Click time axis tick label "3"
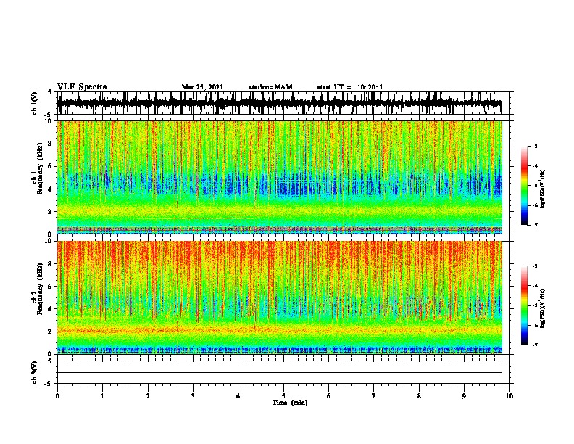The height and width of the screenshot is (444, 574). pos(193,396)
